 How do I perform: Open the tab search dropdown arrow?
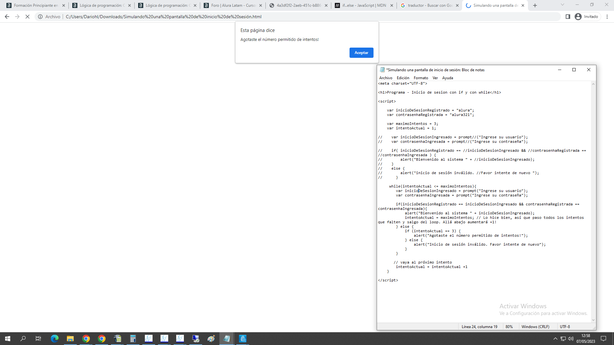[x=563, y=5]
